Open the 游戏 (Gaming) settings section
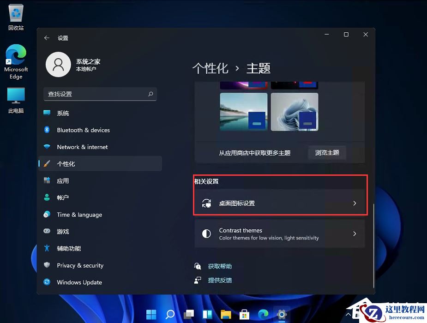 click(x=63, y=231)
